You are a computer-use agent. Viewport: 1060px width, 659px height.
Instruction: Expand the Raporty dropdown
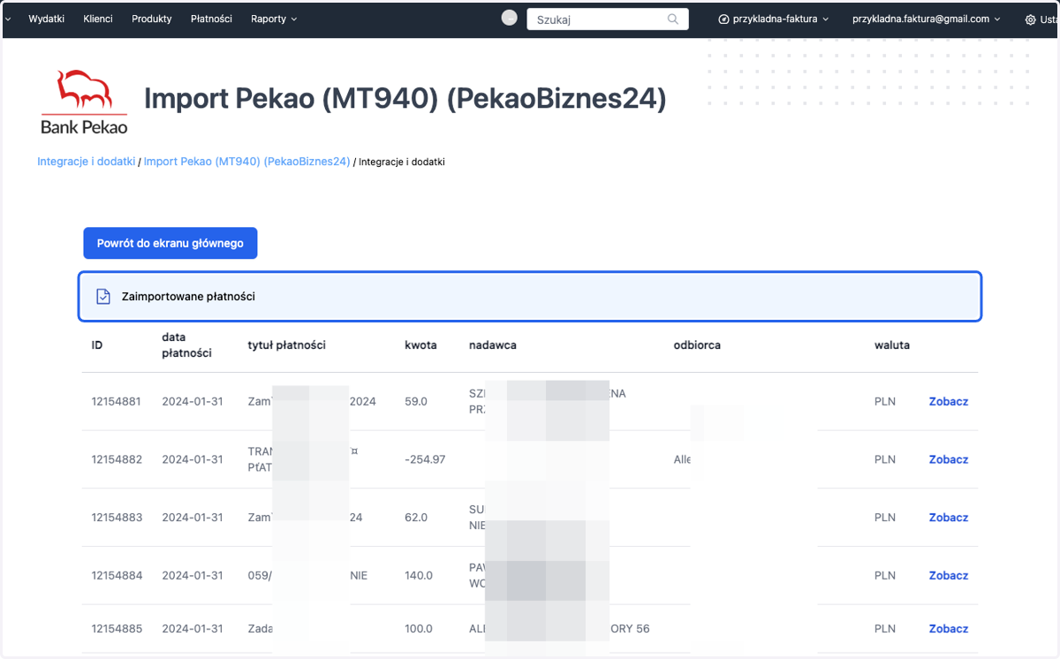(274, 19)
